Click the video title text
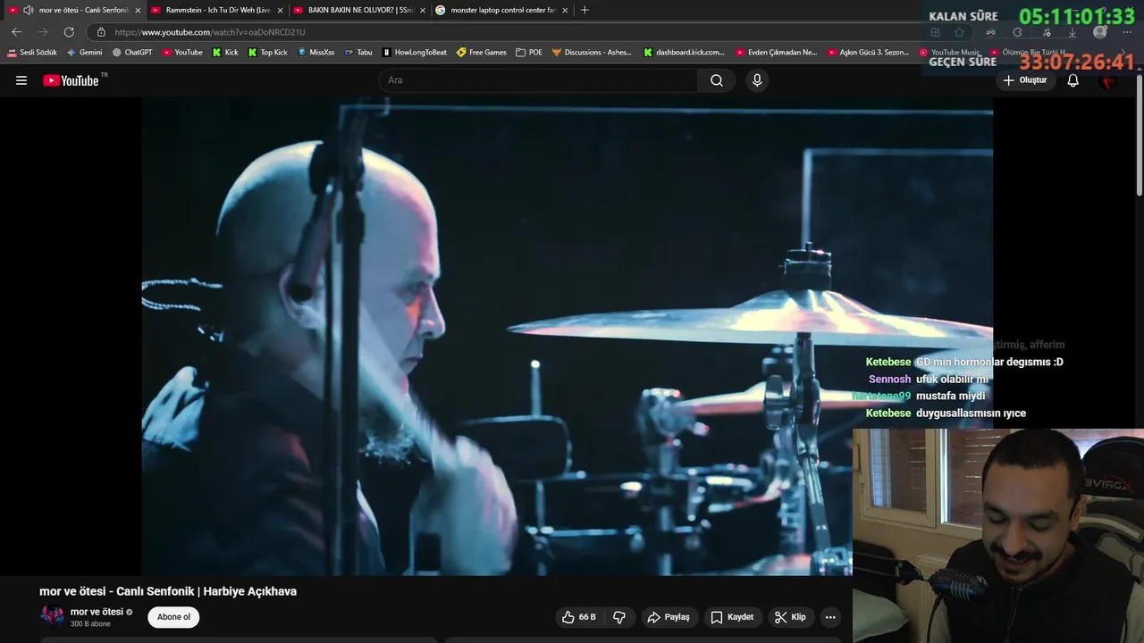 click(x=168, y=591)
